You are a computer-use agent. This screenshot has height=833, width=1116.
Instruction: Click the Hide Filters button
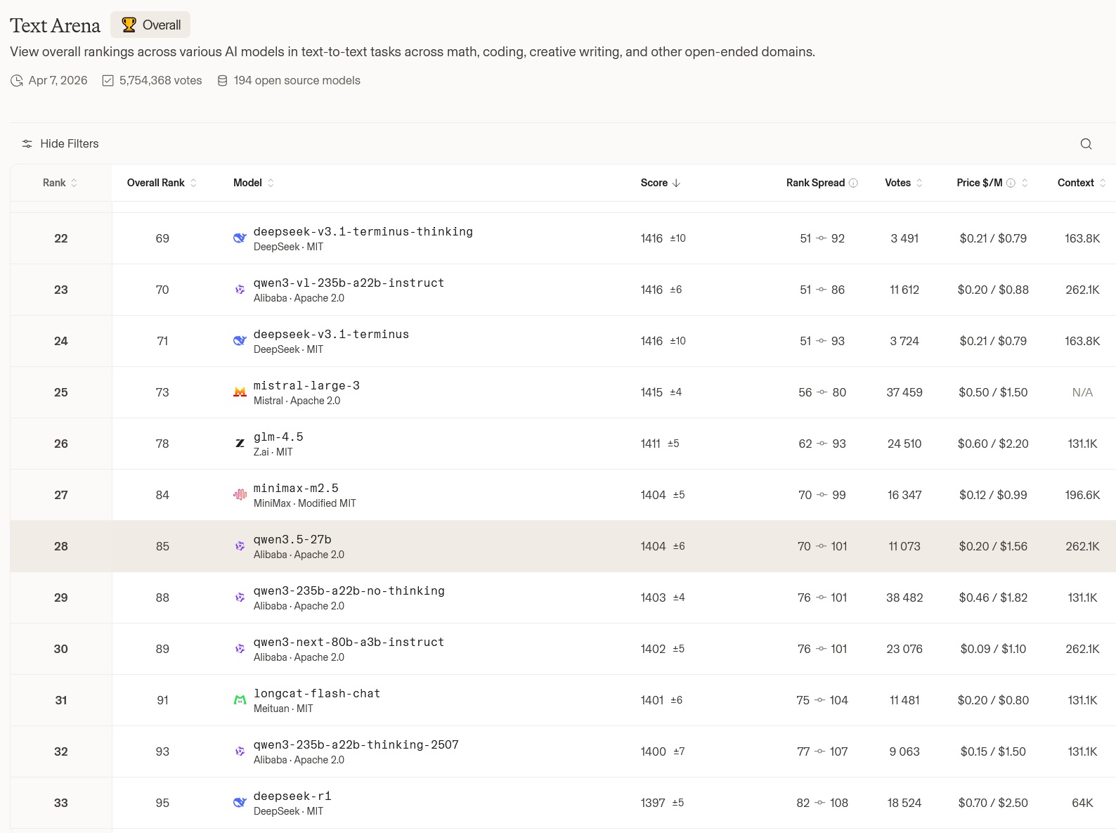(x=60, y=144)
